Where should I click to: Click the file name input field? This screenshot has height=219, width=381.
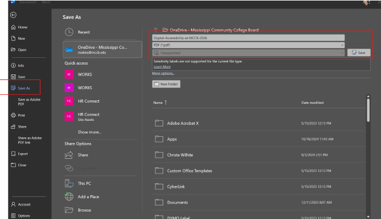[x=249, y=38]
